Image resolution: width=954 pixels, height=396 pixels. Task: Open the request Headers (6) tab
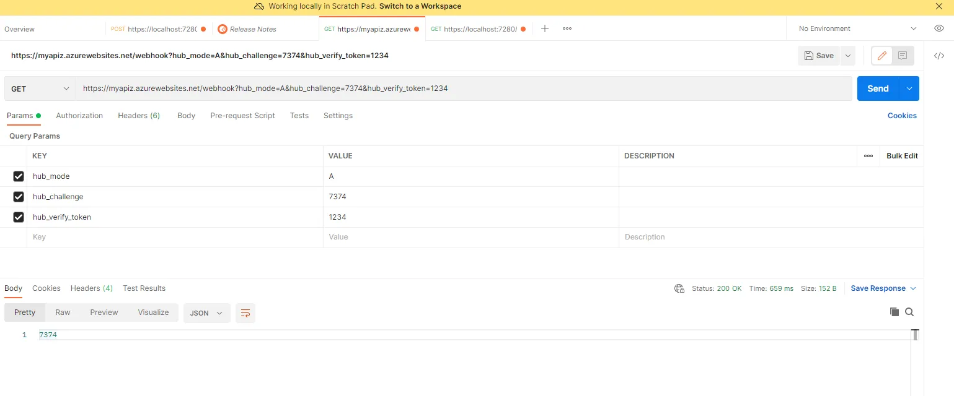pos(139,116)
